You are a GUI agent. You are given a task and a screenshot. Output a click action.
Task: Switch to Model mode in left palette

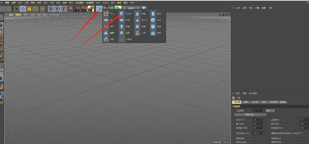point(2,25)
